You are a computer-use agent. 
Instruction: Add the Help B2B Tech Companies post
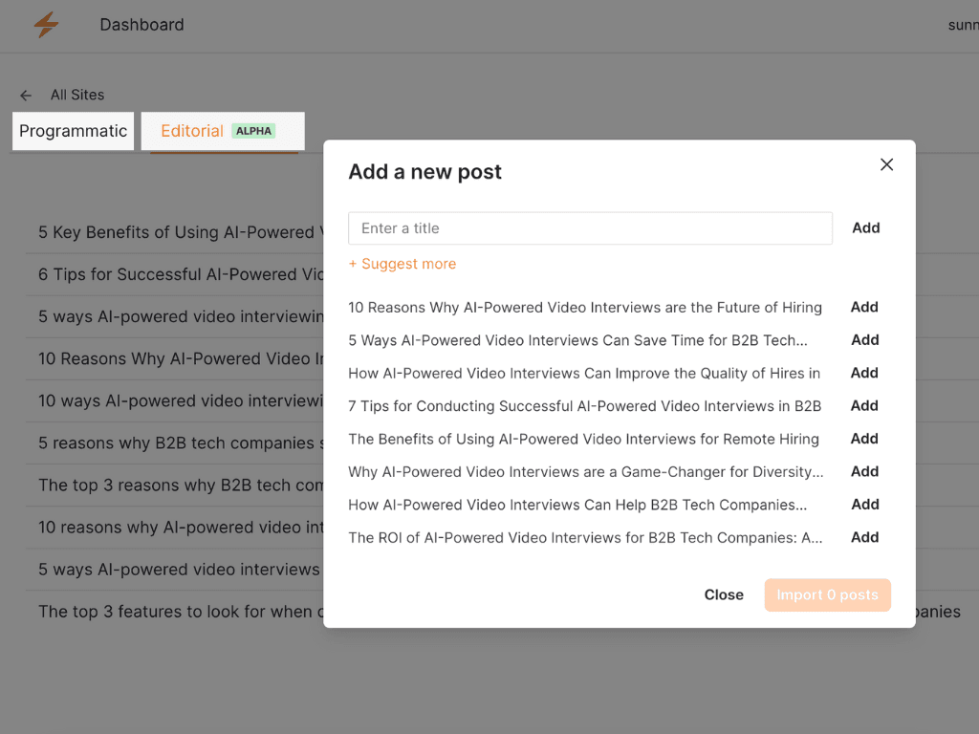click(x=864, y=505)
